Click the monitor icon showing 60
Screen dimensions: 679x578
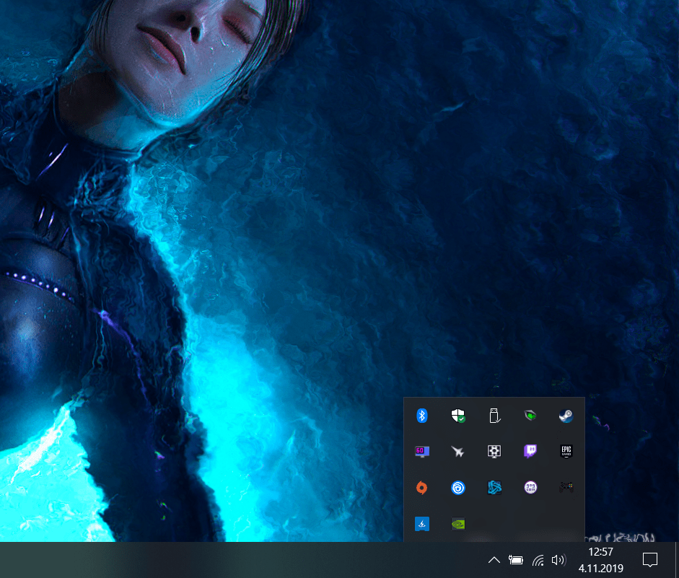click(x=422, y=452)
